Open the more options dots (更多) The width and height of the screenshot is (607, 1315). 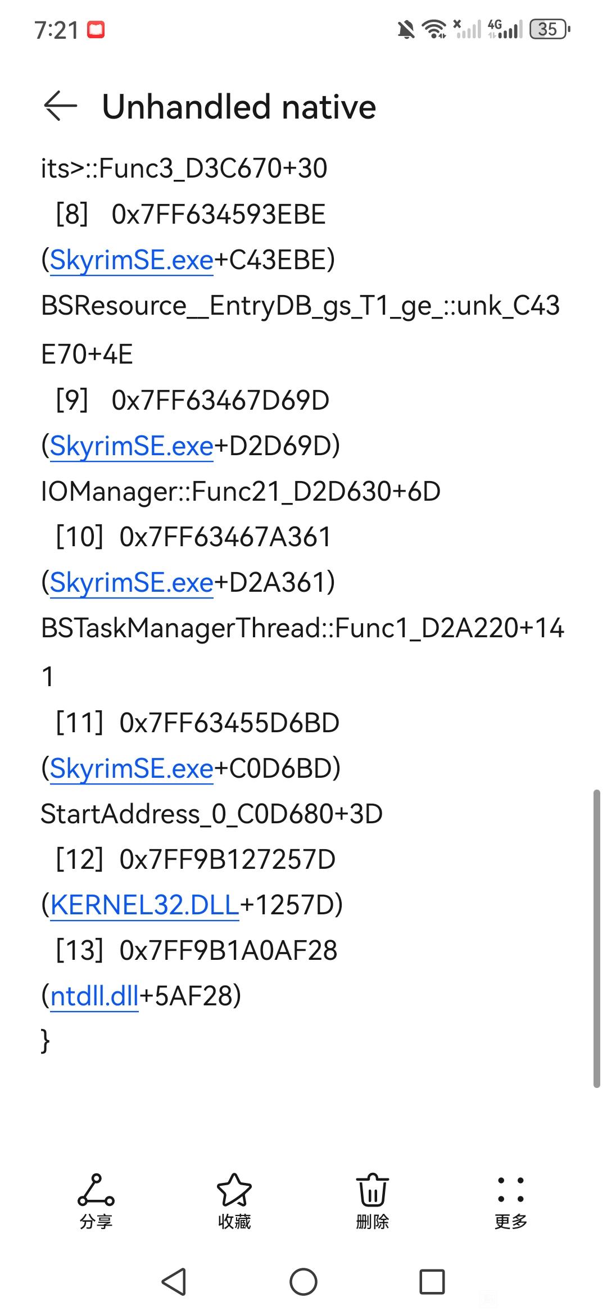coord(511,1201)
